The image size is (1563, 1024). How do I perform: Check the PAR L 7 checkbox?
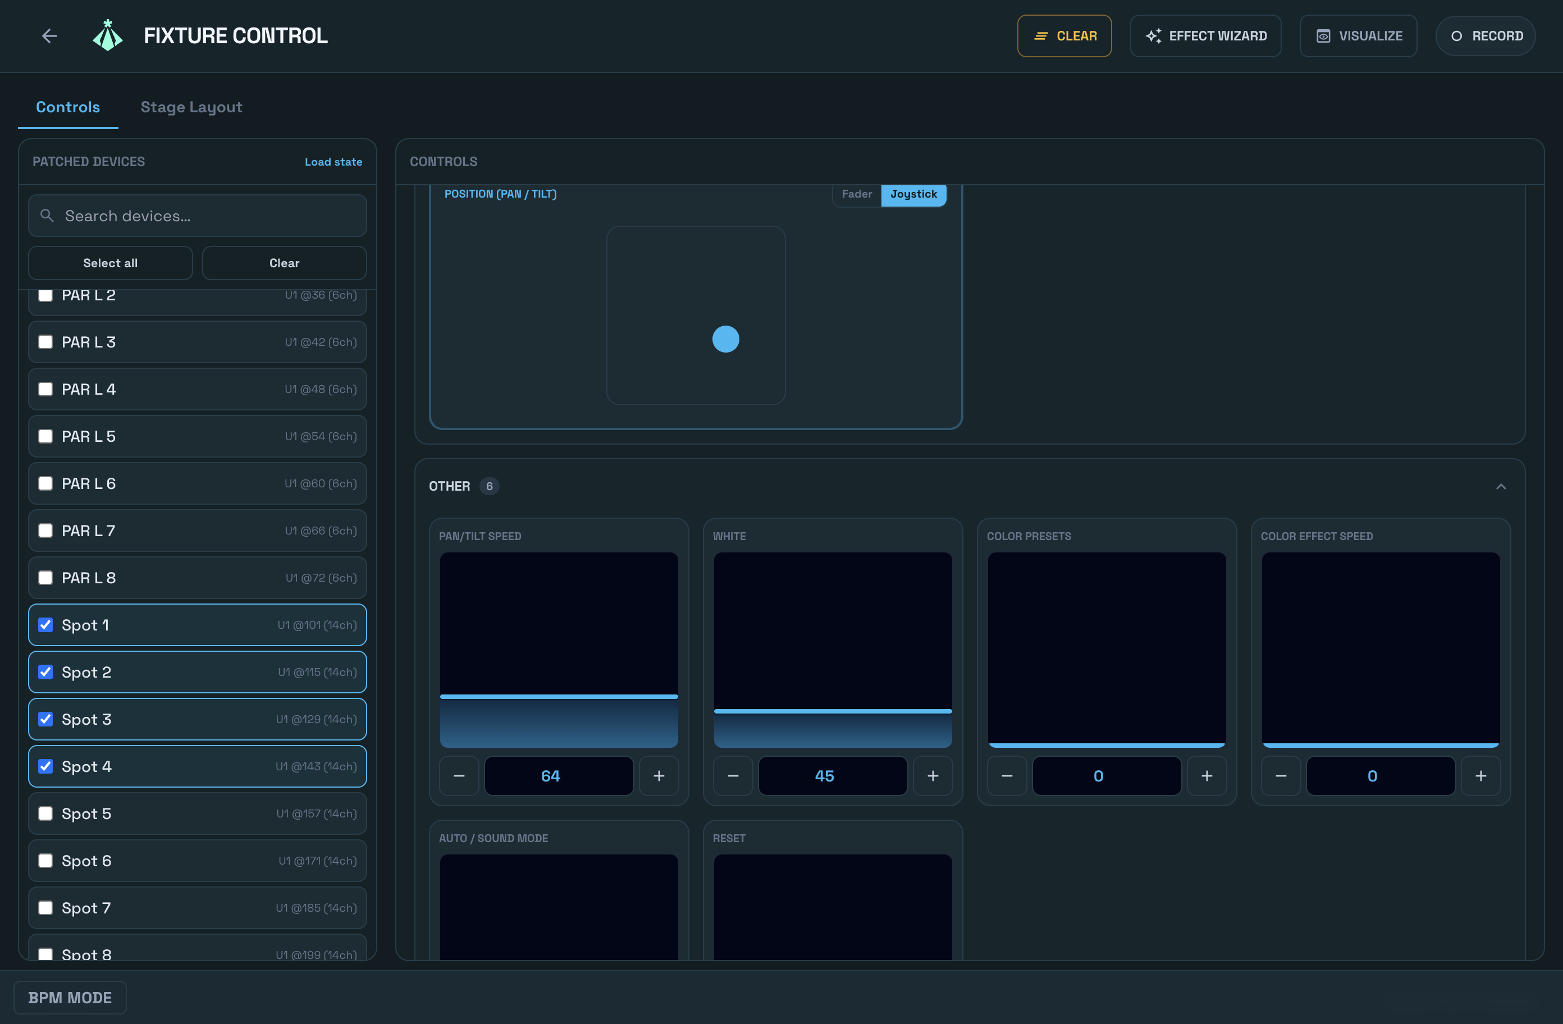pyautogui.click(x=45, y=530)
